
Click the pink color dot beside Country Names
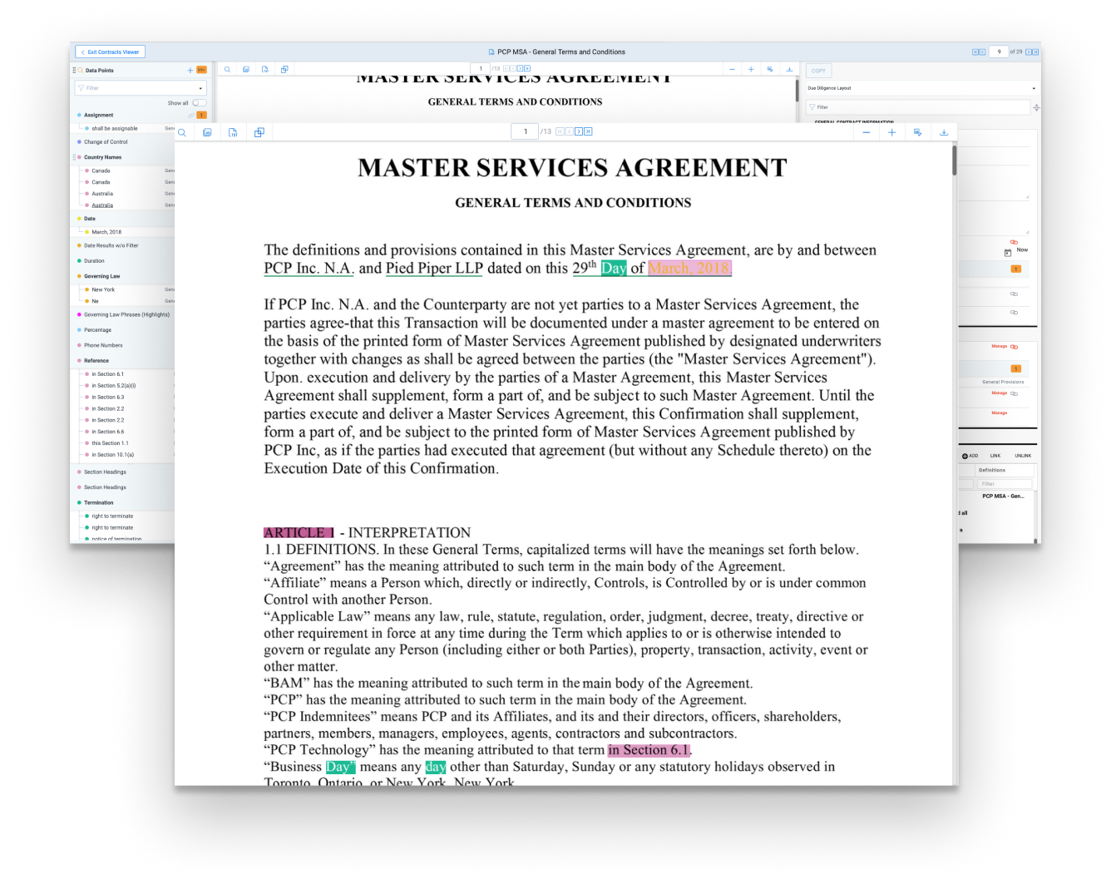coord(80,157)
